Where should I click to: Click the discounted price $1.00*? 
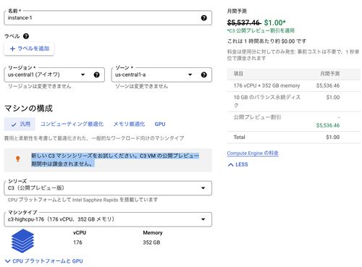pyautogui.click(x=275, y=22)
